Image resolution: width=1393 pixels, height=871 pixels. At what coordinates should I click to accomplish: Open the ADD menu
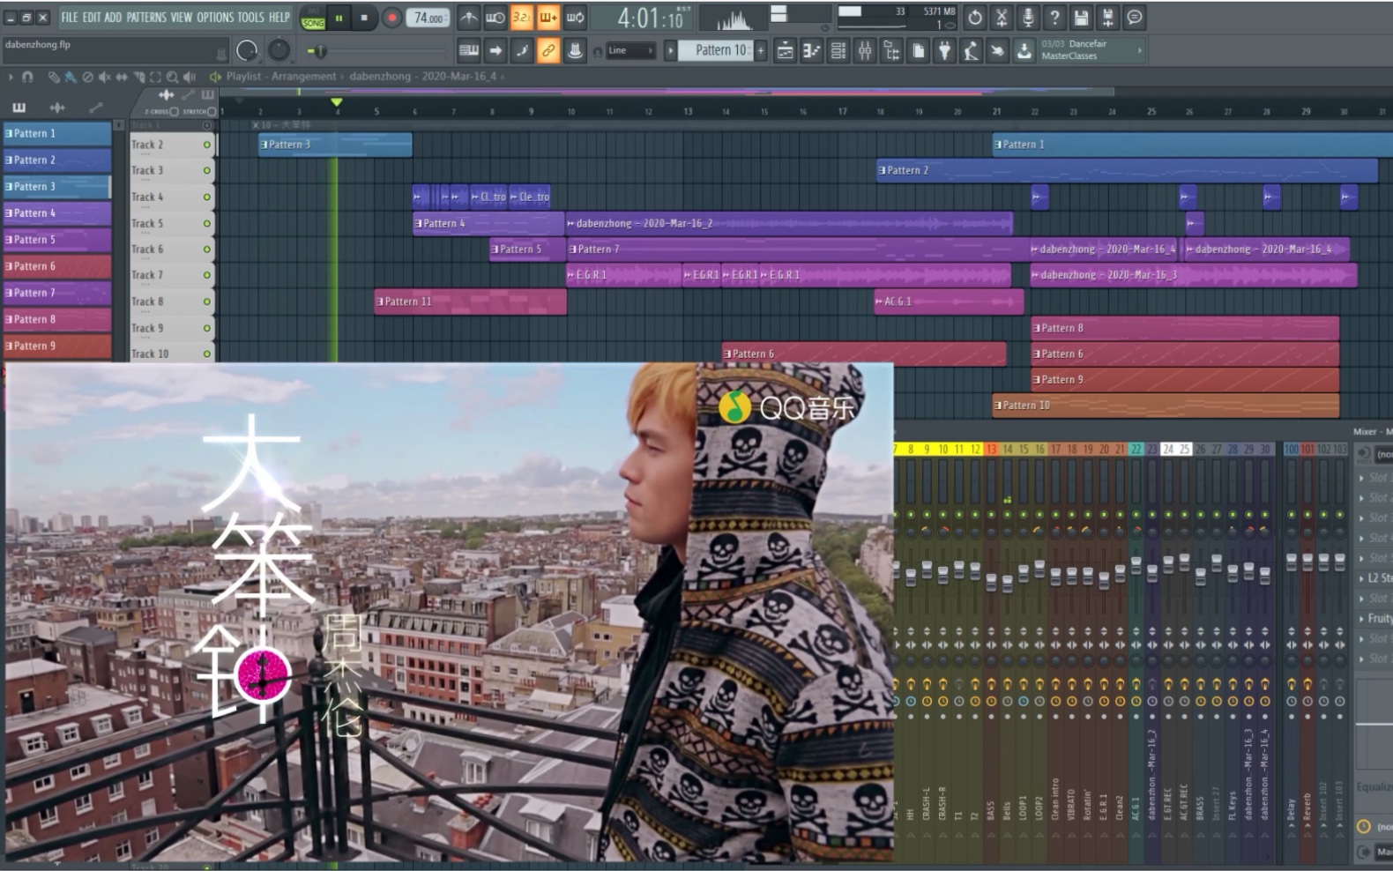(x=113, y=17)
